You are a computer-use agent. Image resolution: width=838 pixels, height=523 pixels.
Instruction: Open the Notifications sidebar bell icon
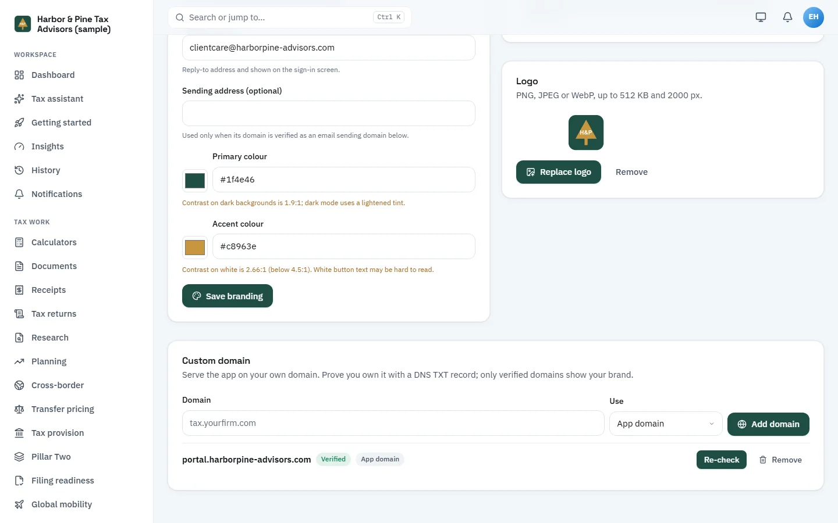[19, 194]
